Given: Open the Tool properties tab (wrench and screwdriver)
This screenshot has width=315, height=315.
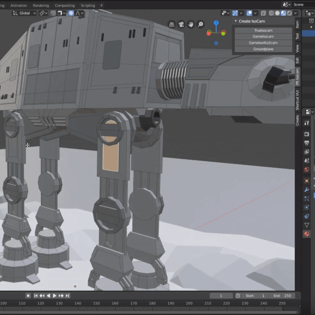Looking at the screenshot, I should tap(307, 123).
